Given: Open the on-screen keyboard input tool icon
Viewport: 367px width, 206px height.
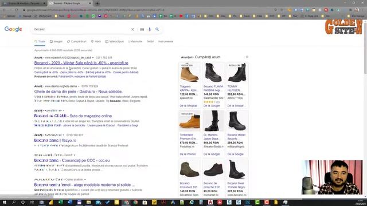Looking at the screenshot, I should [x=142, y=29].
